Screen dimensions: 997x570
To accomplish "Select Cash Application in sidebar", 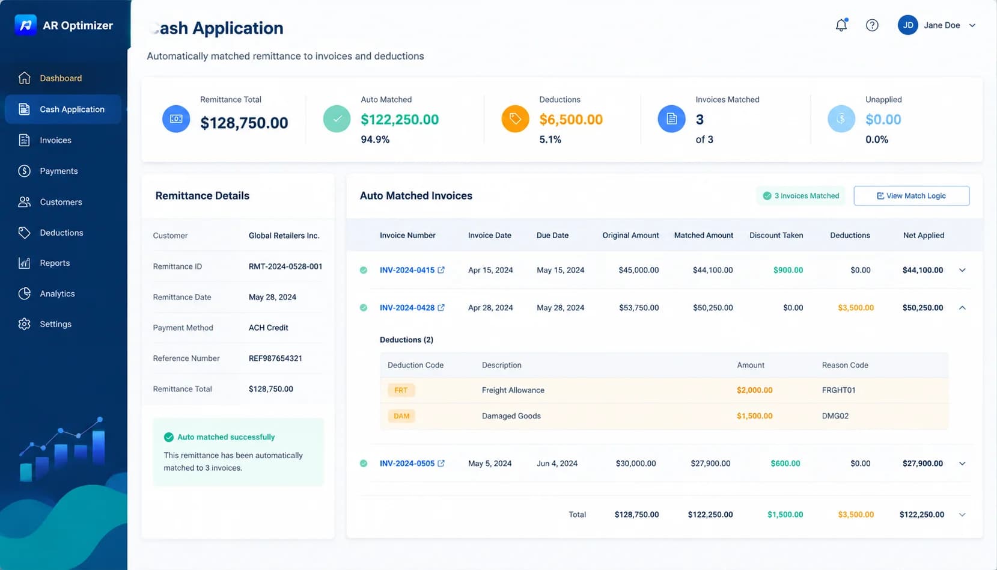I will 63,109.
